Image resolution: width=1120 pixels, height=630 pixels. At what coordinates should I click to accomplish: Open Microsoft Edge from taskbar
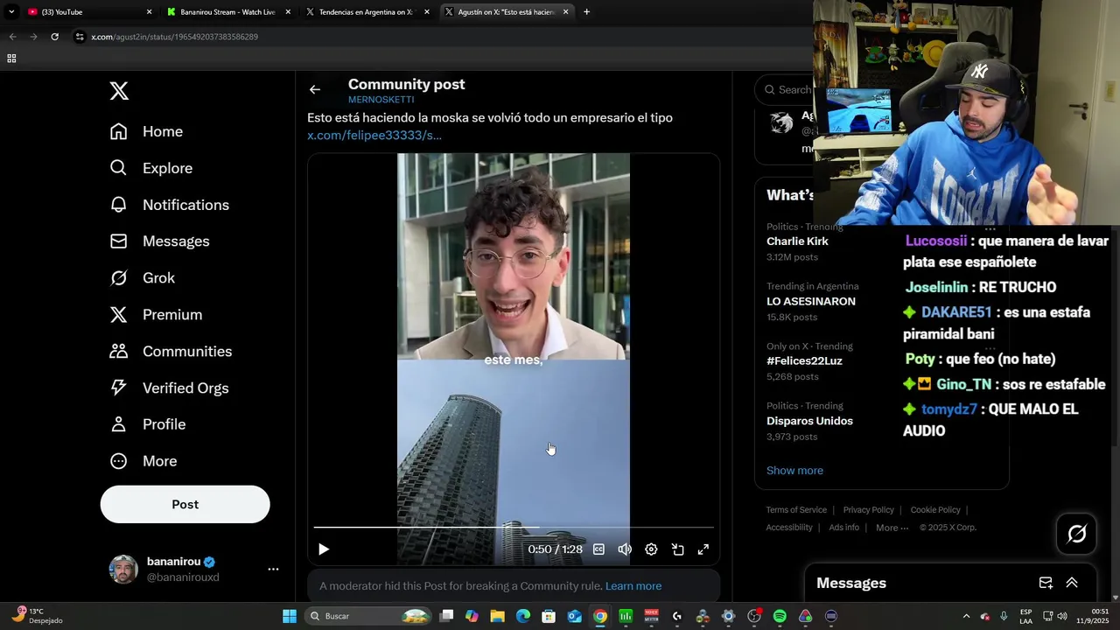pos(523,616)
